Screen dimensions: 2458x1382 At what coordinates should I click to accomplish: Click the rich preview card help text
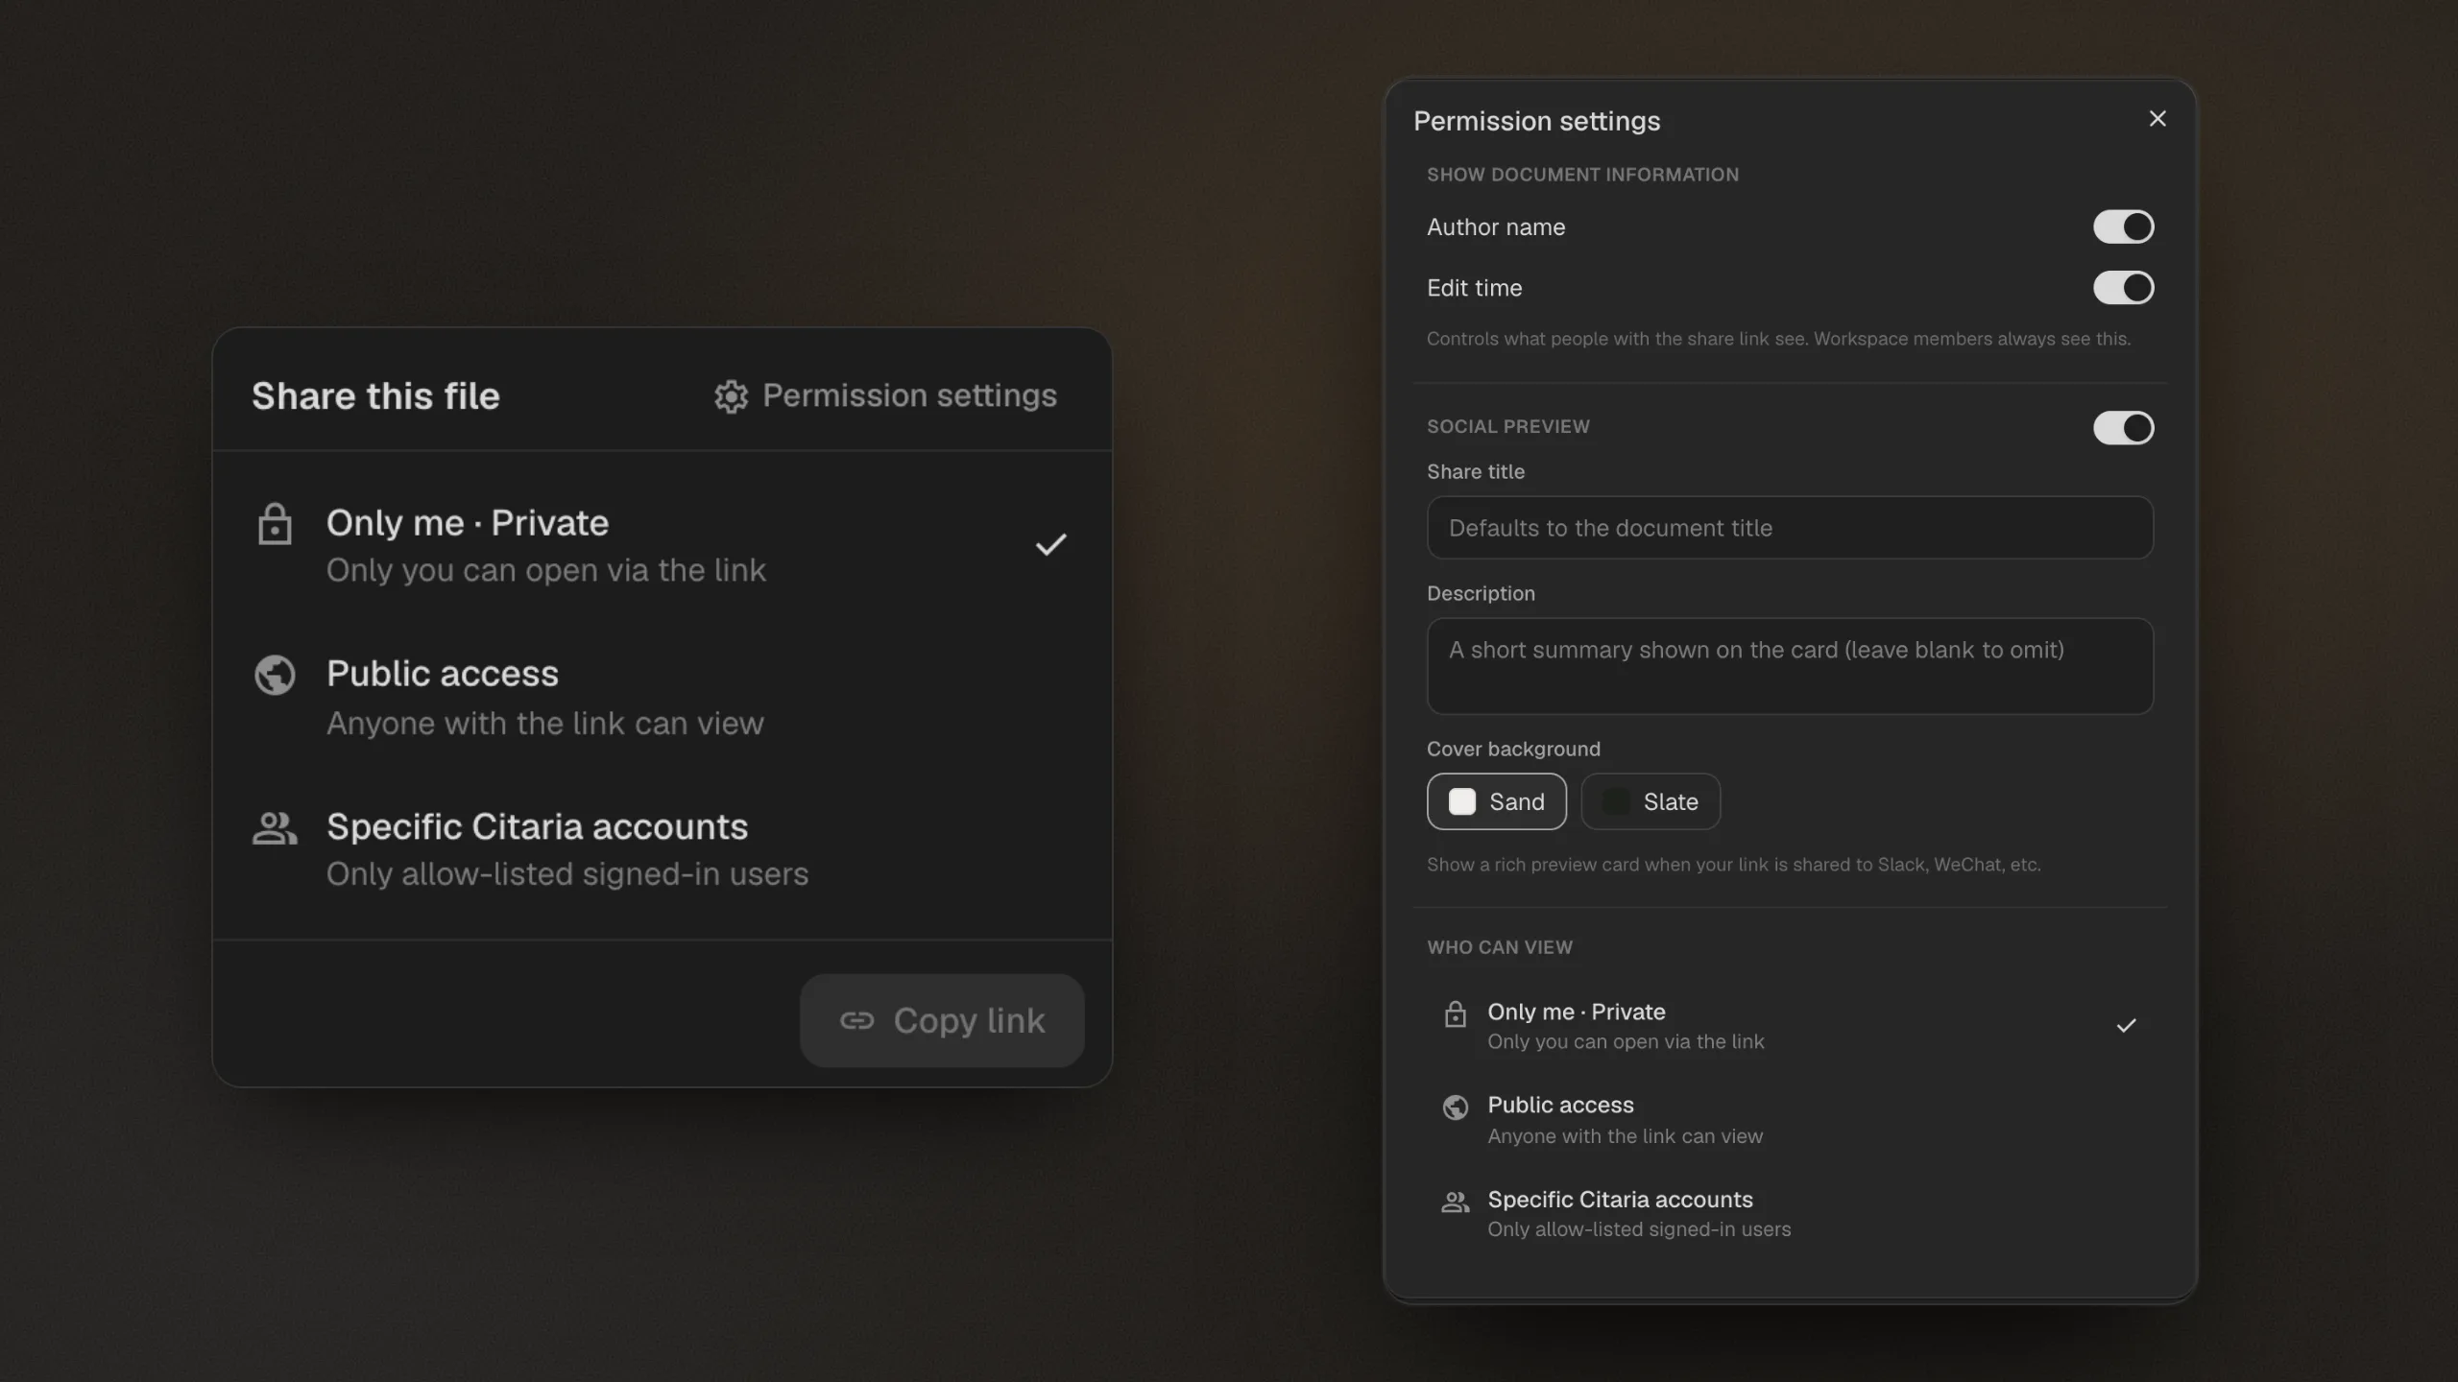(1733, 865)
